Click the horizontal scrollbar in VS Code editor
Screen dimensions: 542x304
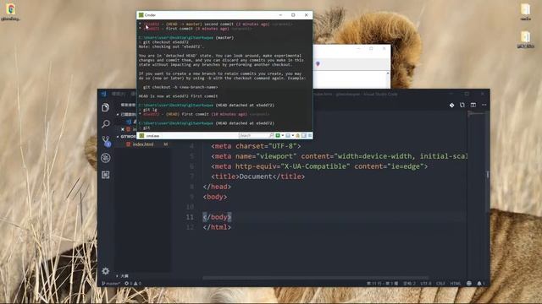click(316, 278)
